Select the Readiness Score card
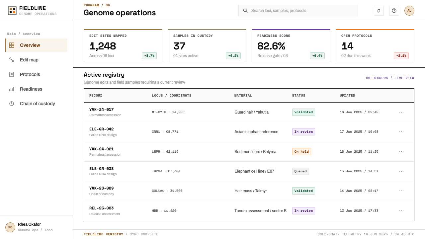Screen dimensions: 425x239 pyautogui.click(x=291, y=45)
